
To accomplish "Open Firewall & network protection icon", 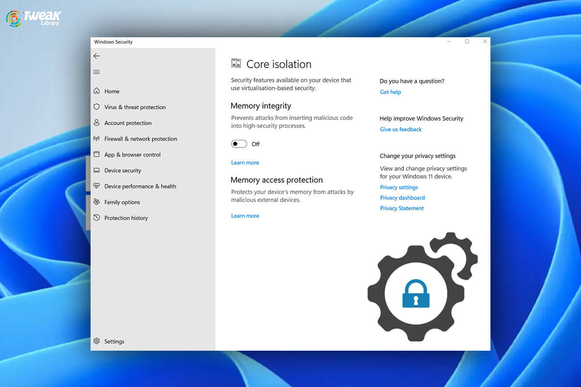I will (98, 139).
